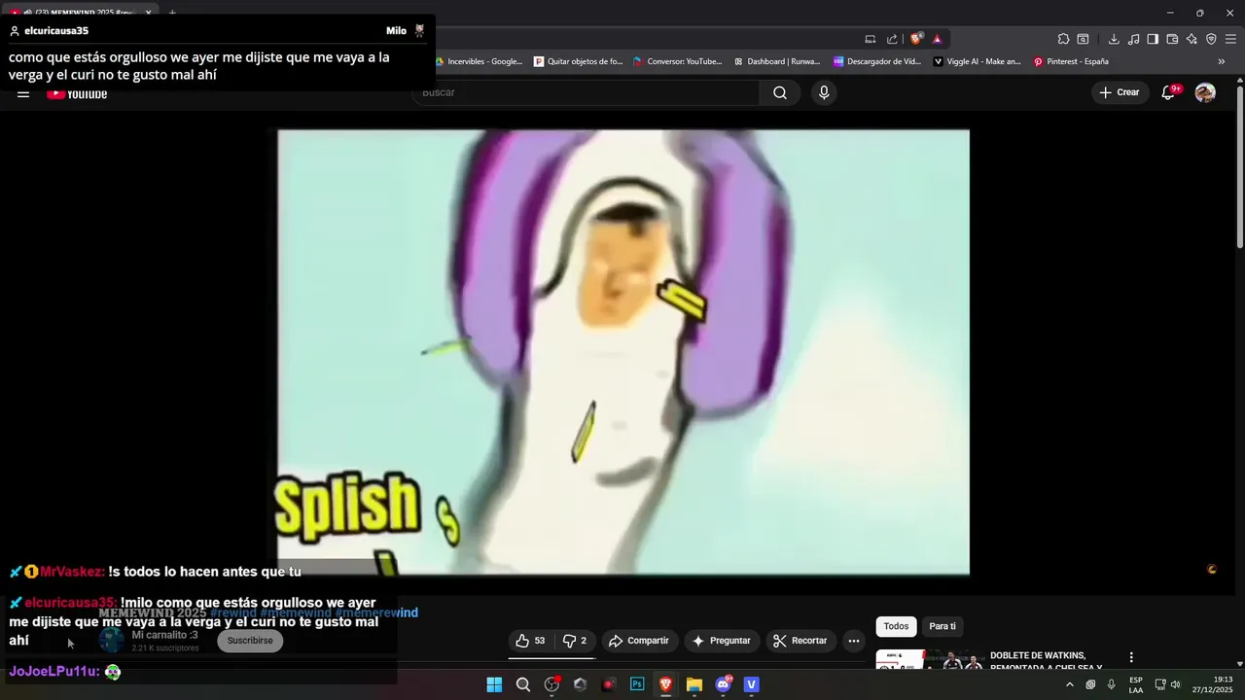Open the browser extensions puzzle icon
Image resolution: width=1245 pixels, height=700 pixels.
click(1064, 39)
